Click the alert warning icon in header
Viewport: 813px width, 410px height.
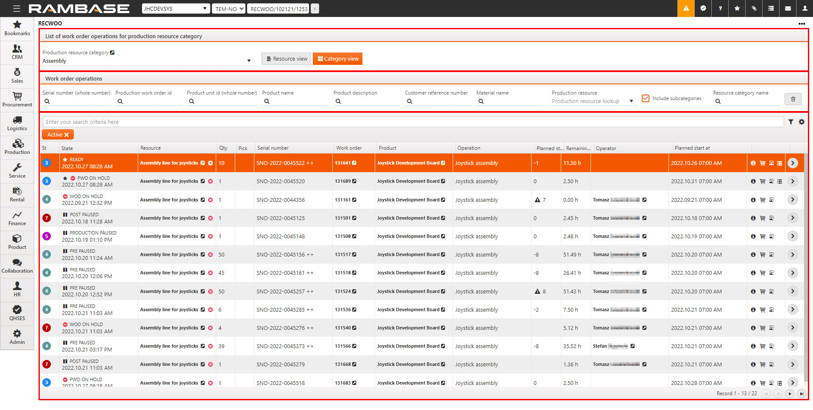tap(686, 8)
